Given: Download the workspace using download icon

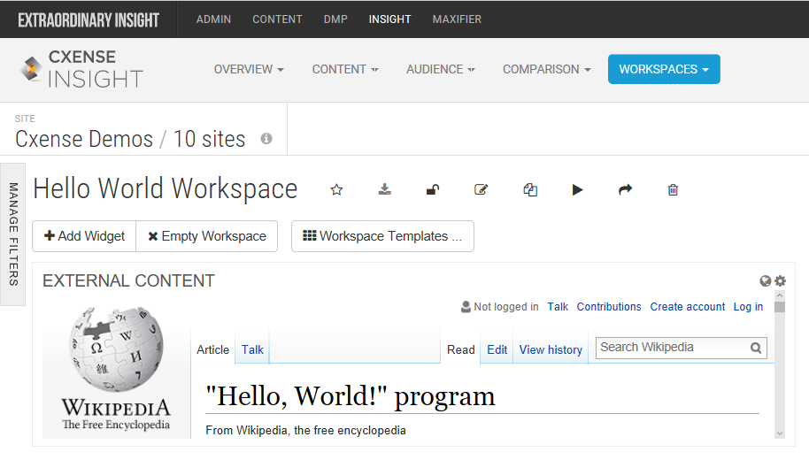Looking at the screenshot, I should pyautogui.click(x=385, y=189).
